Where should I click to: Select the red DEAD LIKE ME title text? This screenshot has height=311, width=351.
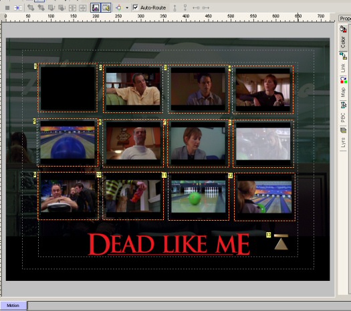click(x=168, y=244)
